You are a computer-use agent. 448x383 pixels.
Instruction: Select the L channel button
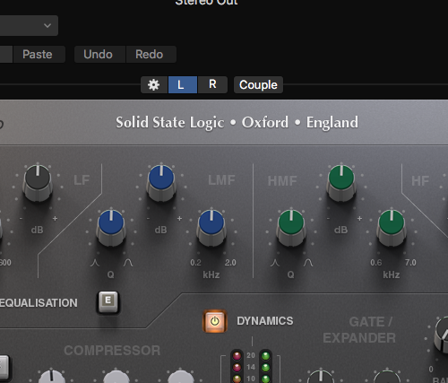[x=183, y=85]
